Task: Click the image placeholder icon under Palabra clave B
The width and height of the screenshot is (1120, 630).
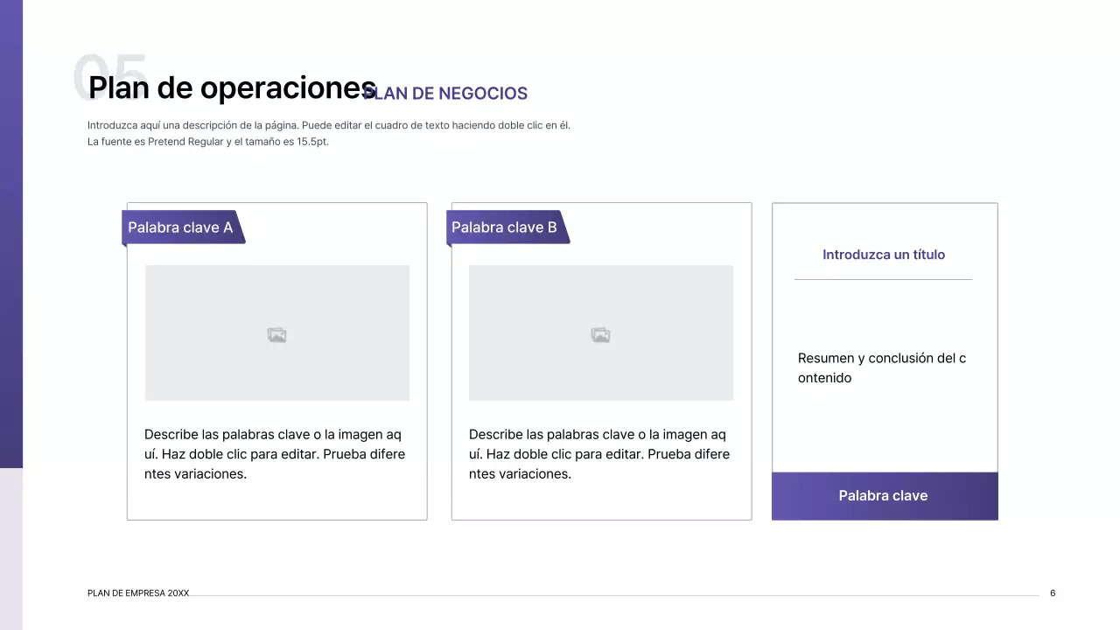Action: [600, 334]
